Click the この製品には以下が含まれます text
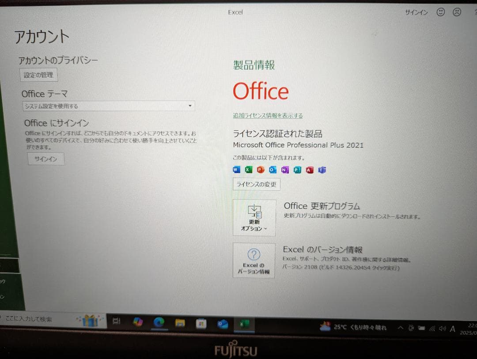Screen dimensions: 477x359 pyautogui.click(x=269, y=158)
